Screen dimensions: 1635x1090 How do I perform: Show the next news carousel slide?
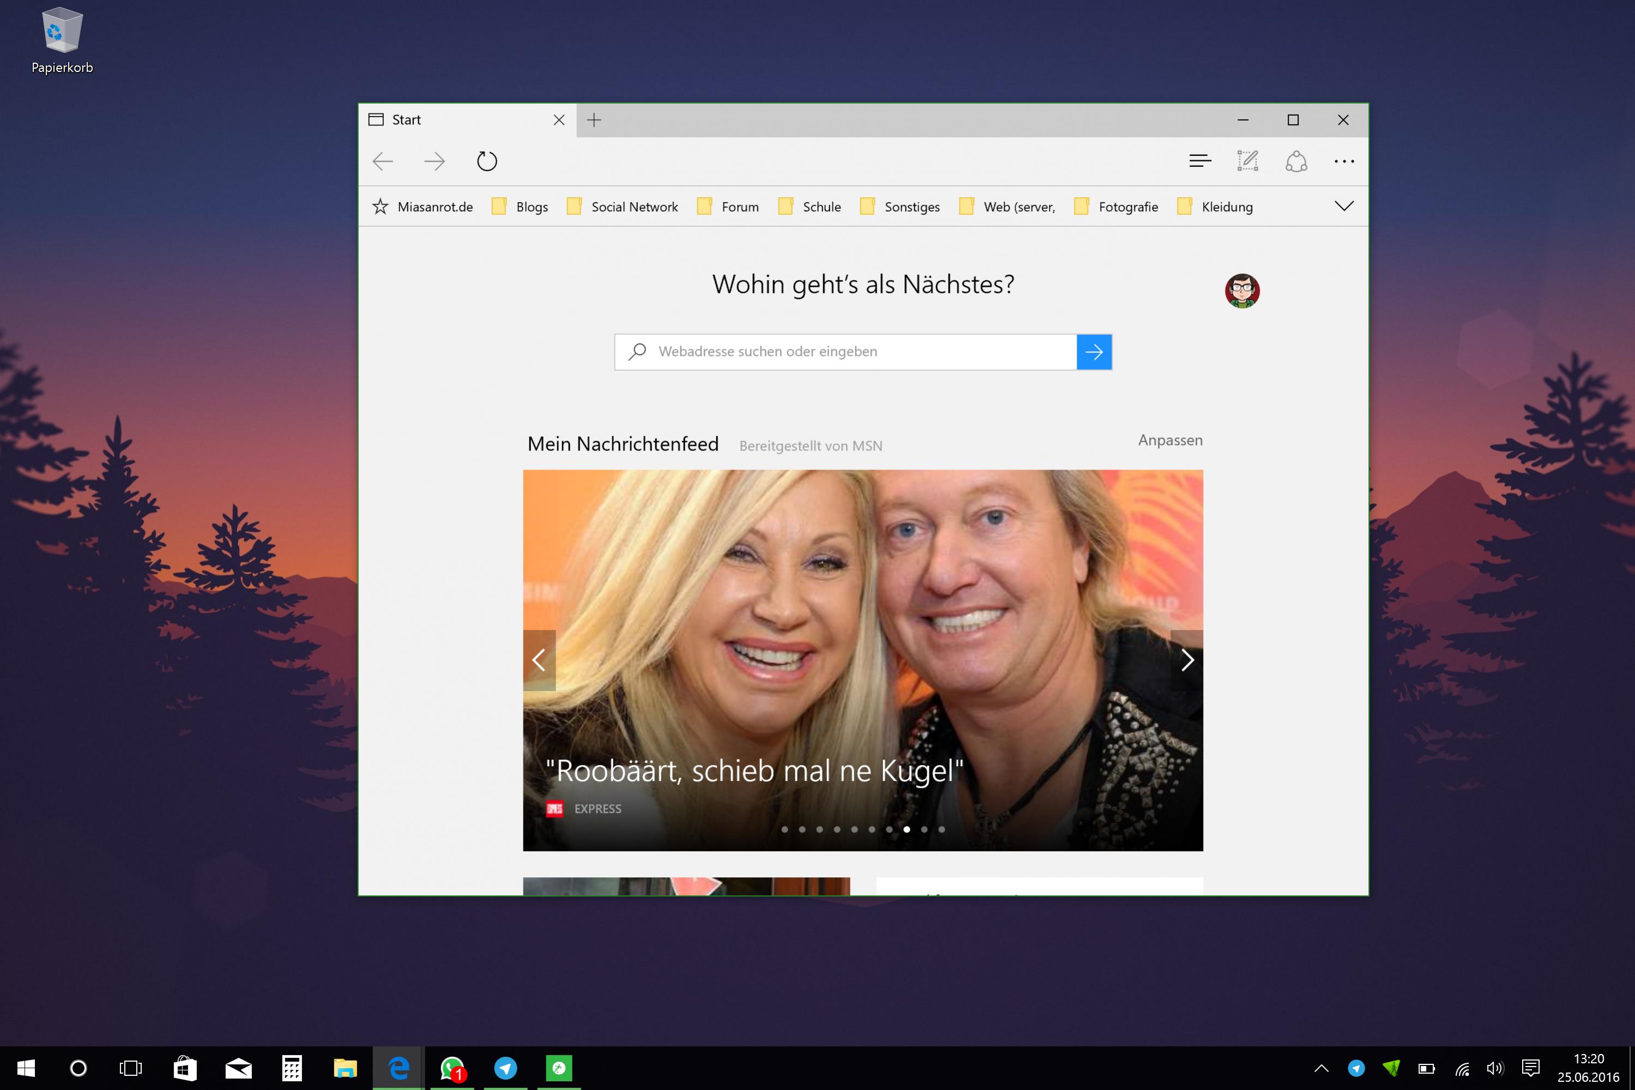[x=1187, y=660]
